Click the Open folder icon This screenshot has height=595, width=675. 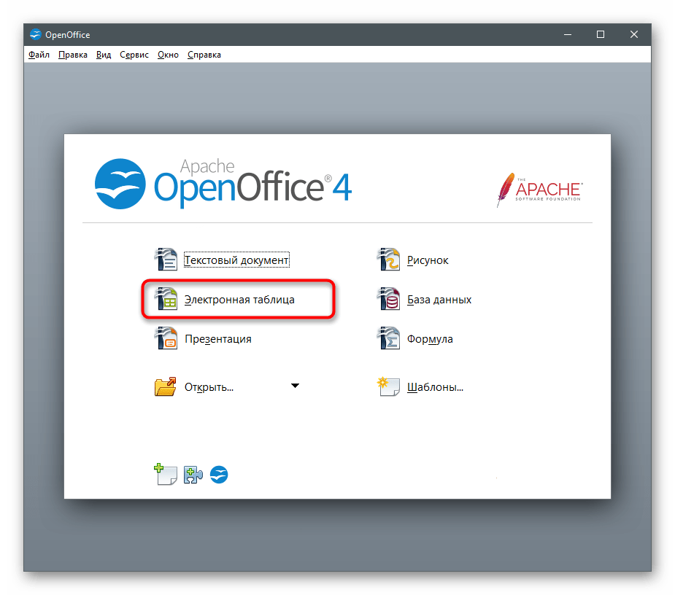click(166, 386)
